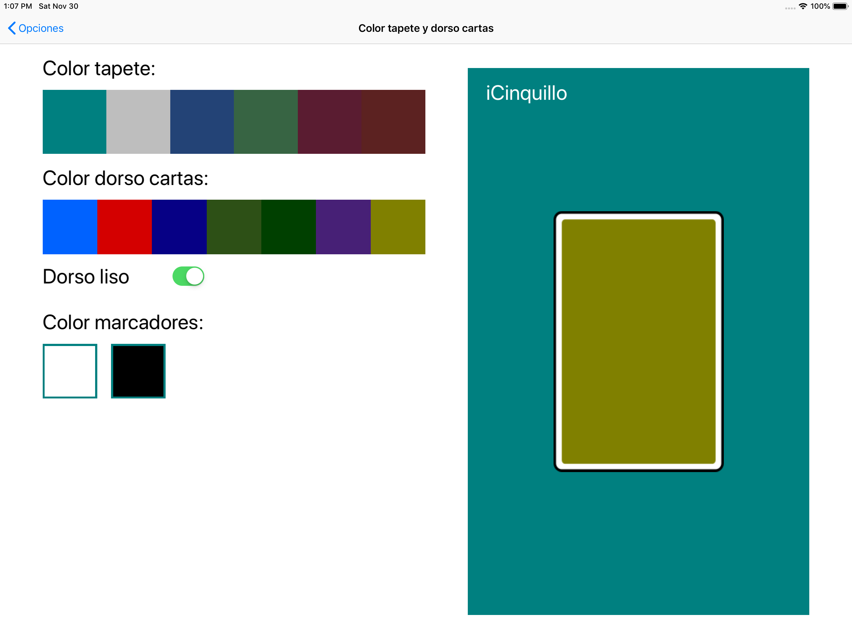Choose the light gray tapete color
Image resolution: width=852 pixels, height=639 pixels.
pyautogui.click(x=138, y=122)
